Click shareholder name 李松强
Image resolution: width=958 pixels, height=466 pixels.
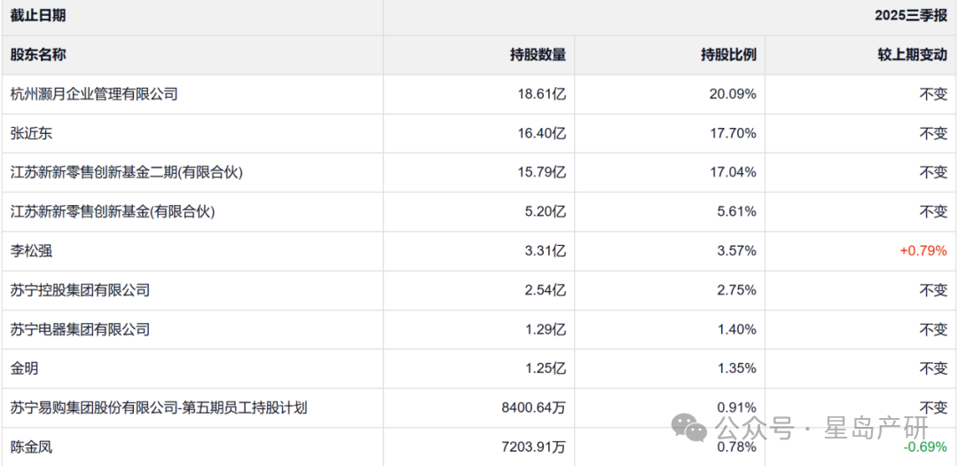[31, 251]
